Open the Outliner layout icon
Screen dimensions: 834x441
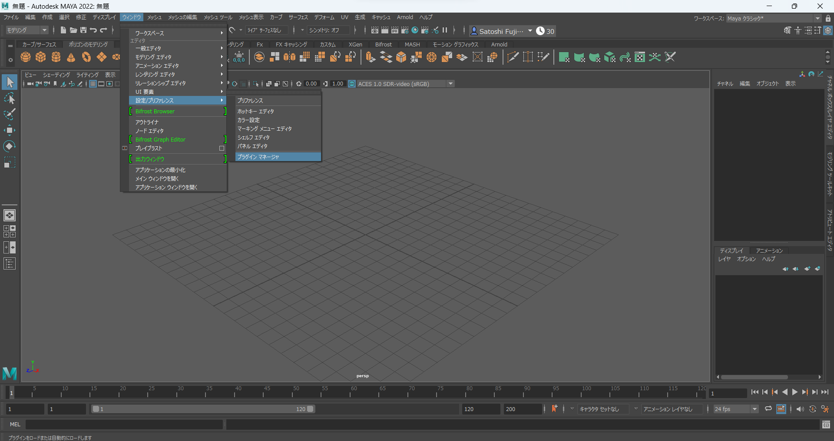[10, 263]
